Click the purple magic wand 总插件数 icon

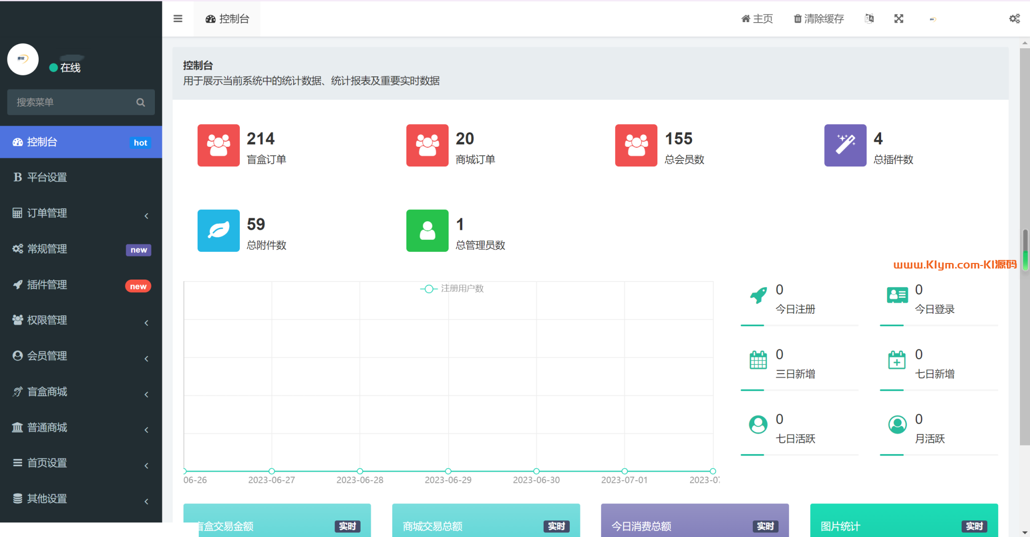coord(845,145)
